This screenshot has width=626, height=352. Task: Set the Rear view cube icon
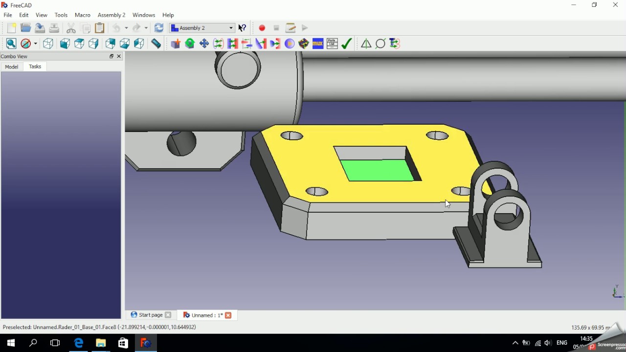(x=111, y=44)
